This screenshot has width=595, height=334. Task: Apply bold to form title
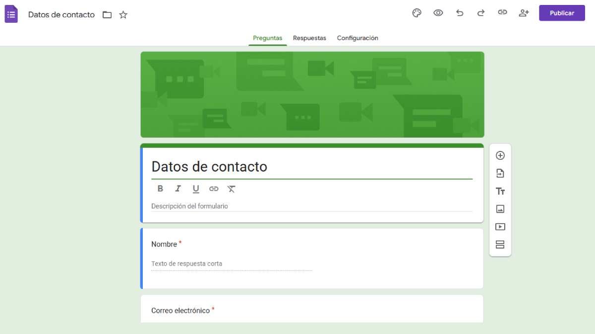click(160, 189)
